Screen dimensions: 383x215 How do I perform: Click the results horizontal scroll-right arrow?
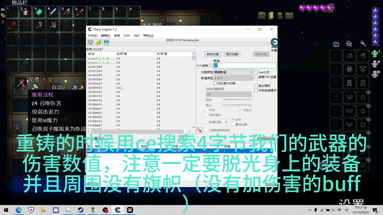tap(189, 131)
